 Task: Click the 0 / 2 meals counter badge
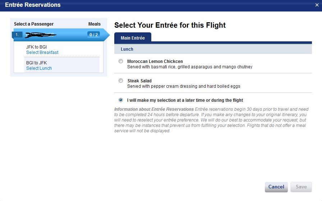(x=93, y=35)
